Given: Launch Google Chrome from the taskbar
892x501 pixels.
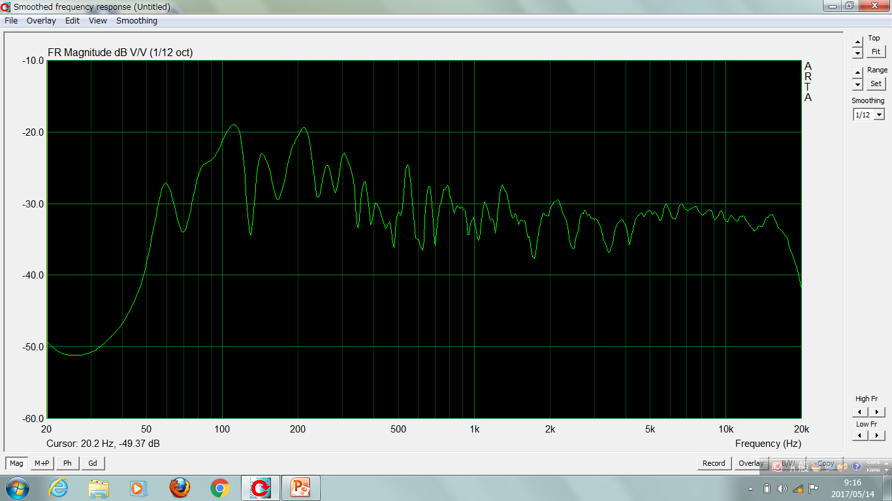Looking at the screenshot, I should pos(219,487).
